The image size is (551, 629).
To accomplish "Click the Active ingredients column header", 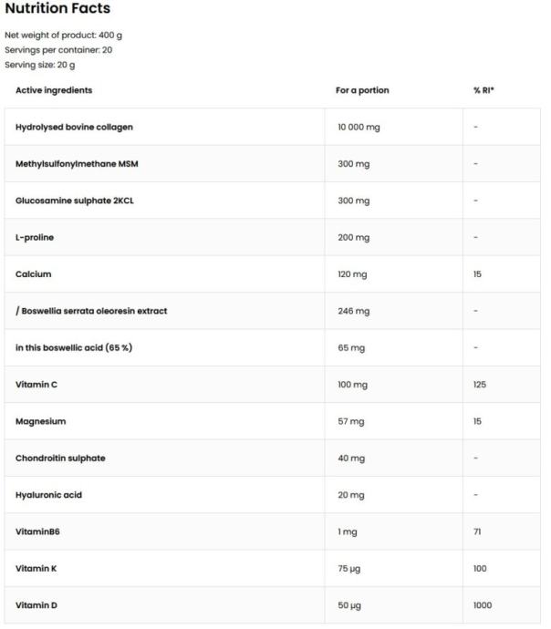I will 54,90.
